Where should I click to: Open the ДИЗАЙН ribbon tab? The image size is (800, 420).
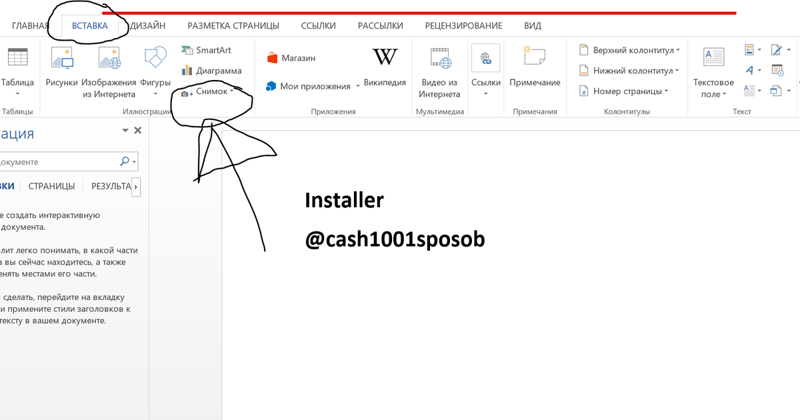tap(148, 26)
